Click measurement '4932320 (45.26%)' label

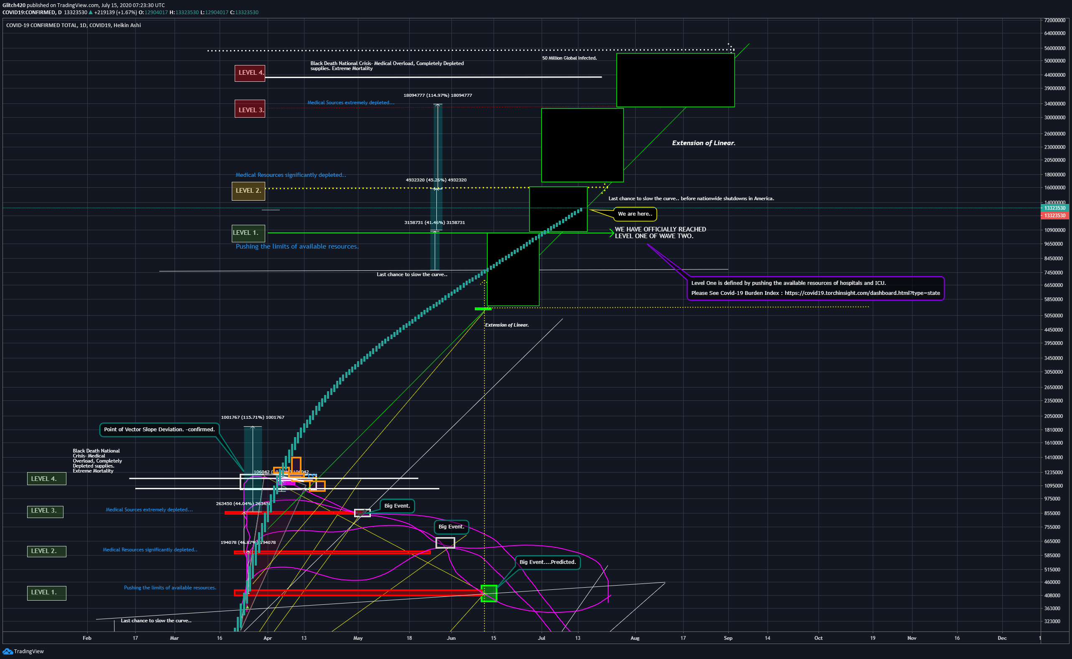[x=436, y=180]
